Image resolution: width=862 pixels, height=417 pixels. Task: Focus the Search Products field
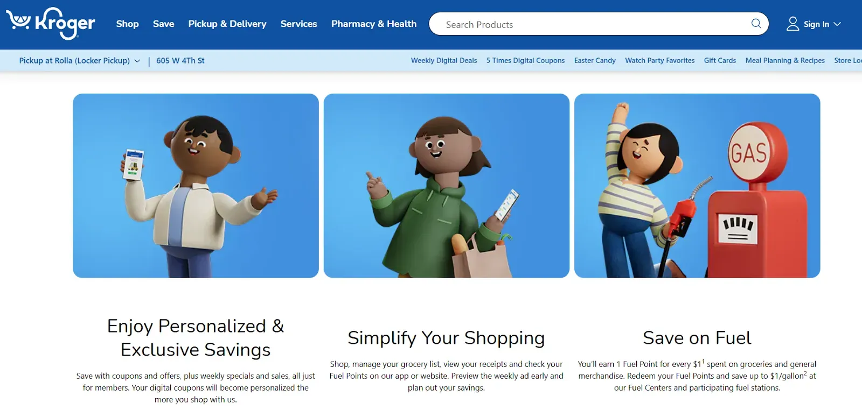[599, 24]
